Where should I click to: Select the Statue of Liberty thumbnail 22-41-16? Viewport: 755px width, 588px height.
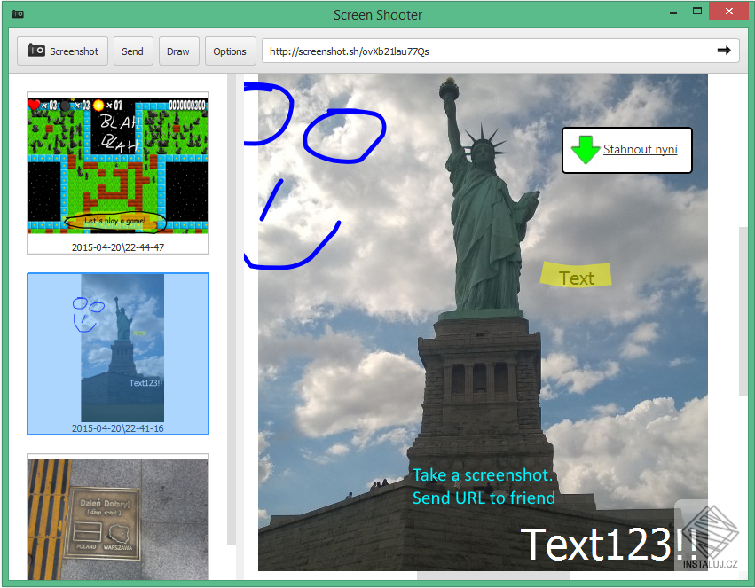(x=118, y=354)
